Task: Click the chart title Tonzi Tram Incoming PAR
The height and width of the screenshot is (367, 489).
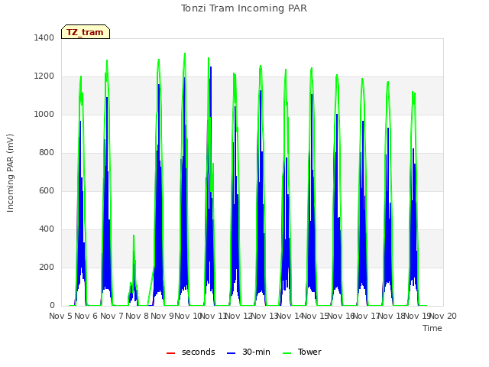Action: point(244,8)
